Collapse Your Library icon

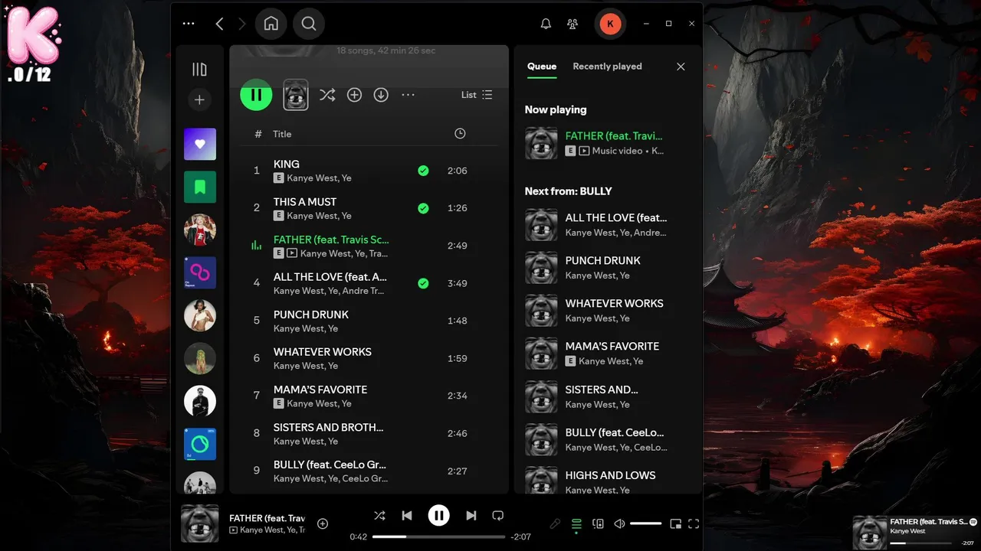tap(199, 70)
